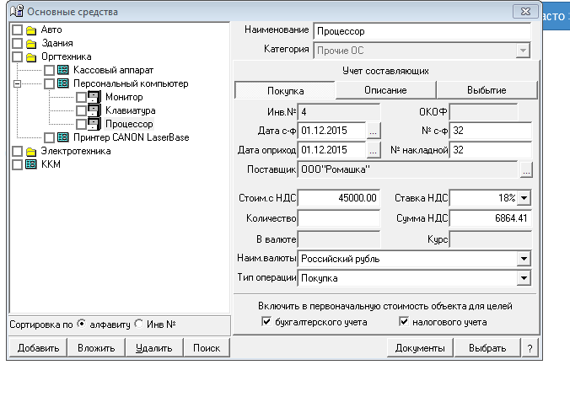Viewport: 570px width, 397px height.
Task: Click the folder icon next to Здания
Action: point(31,44)
